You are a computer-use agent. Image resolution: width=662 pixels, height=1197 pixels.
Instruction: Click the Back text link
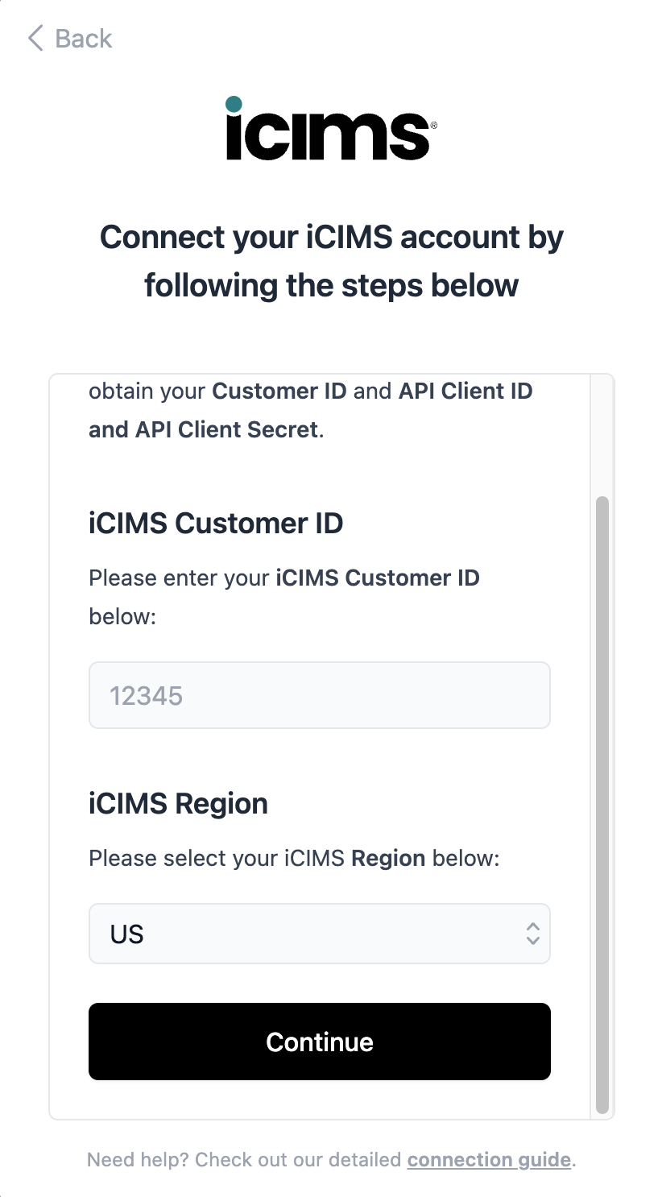83,38
